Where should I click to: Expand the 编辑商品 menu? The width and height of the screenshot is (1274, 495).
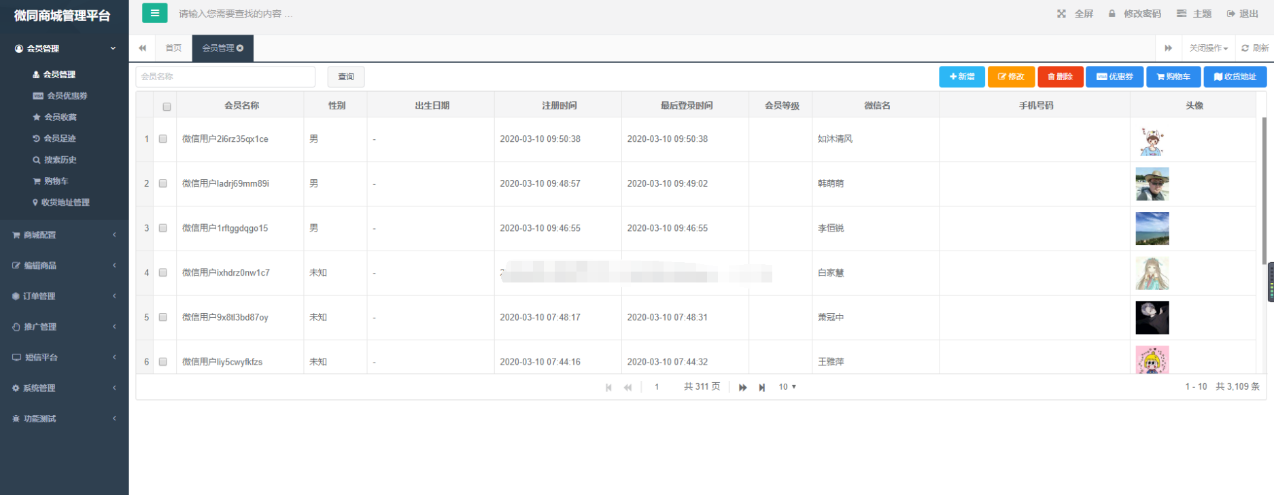[x=65, y=265]
